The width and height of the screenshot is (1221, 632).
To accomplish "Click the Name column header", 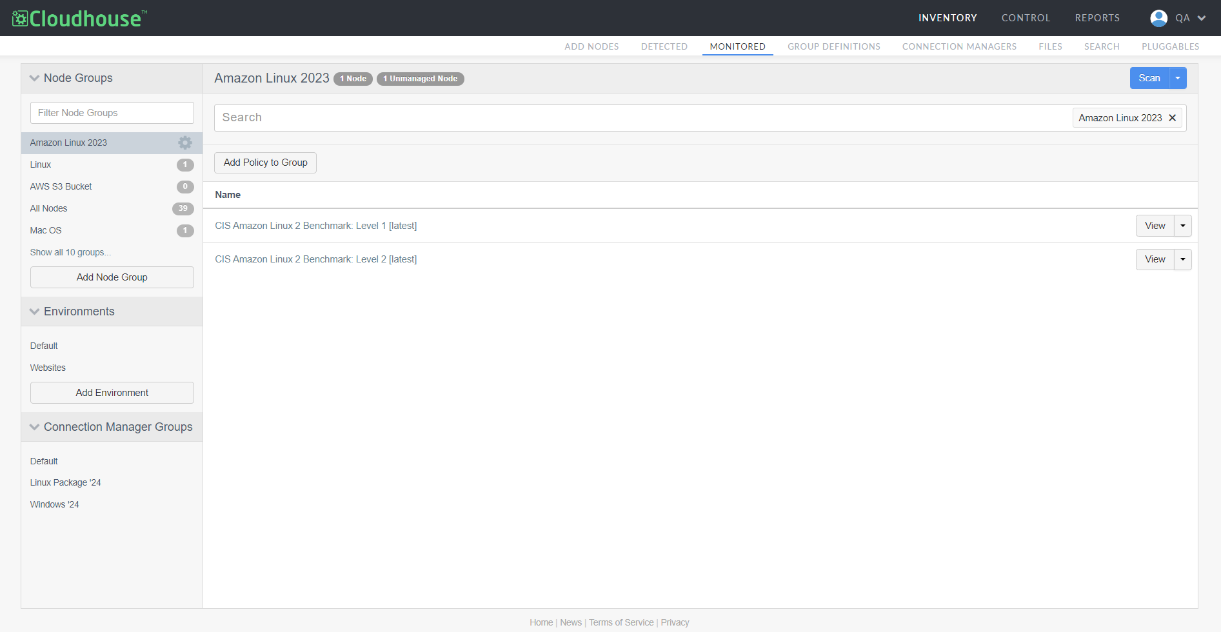I will click(228, 195).
